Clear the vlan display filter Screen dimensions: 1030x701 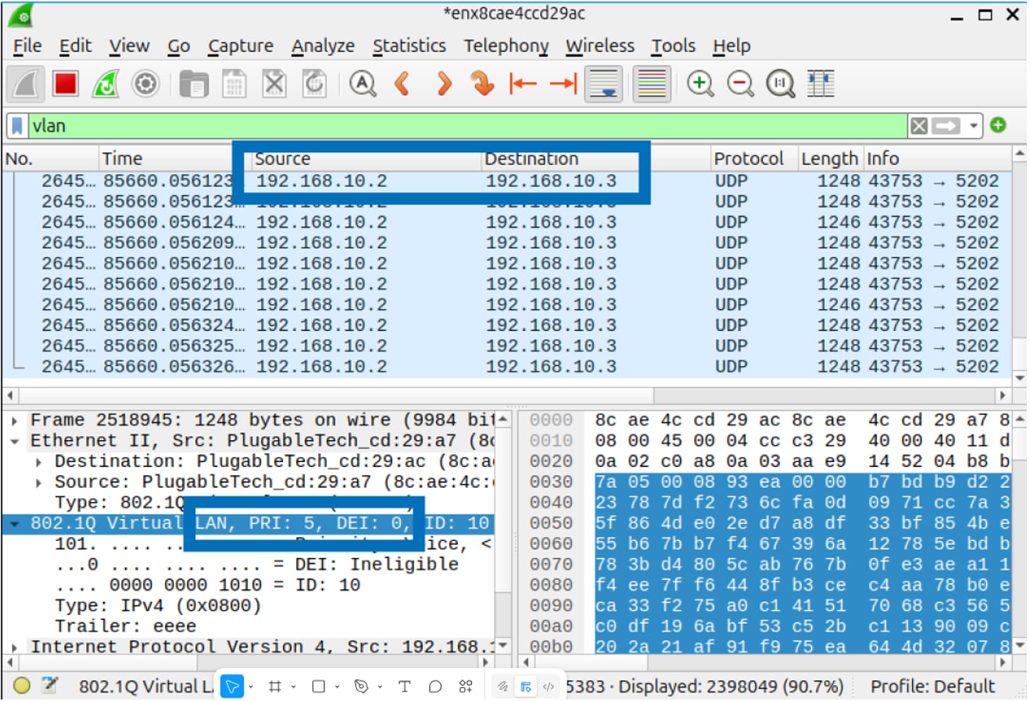pyautogui.click(x=920, y=126)
